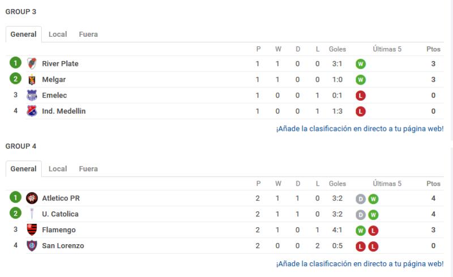
Task: Click Flamengo's green W result icon
Action: tap(361, 231)
